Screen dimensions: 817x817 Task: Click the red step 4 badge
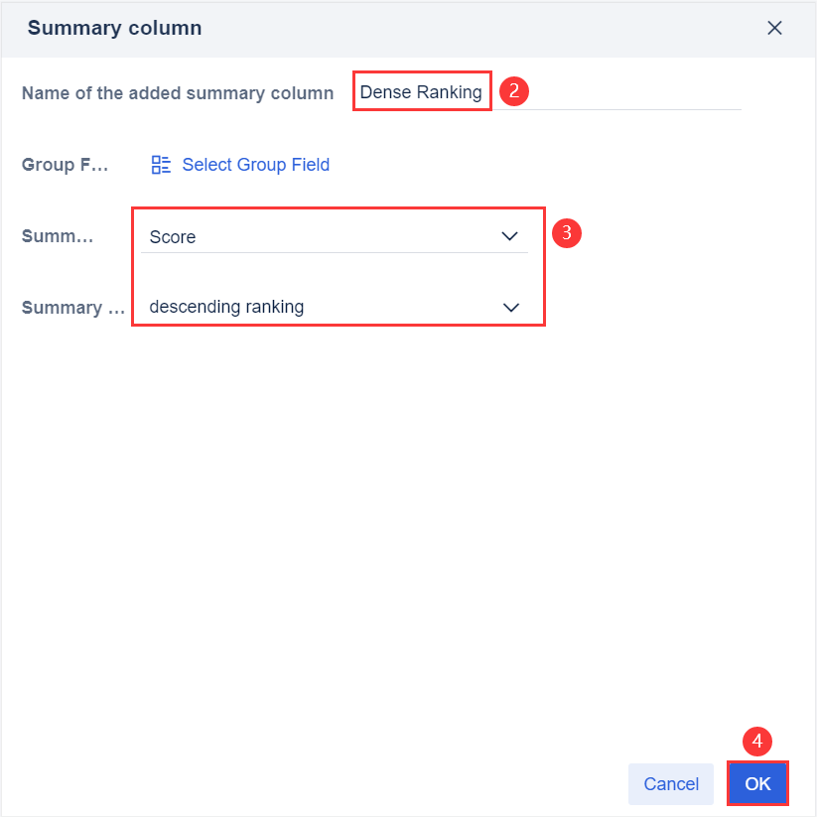point(757,742)
